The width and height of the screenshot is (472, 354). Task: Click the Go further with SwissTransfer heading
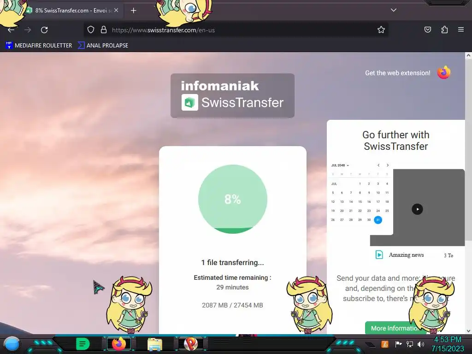(395, 140)
